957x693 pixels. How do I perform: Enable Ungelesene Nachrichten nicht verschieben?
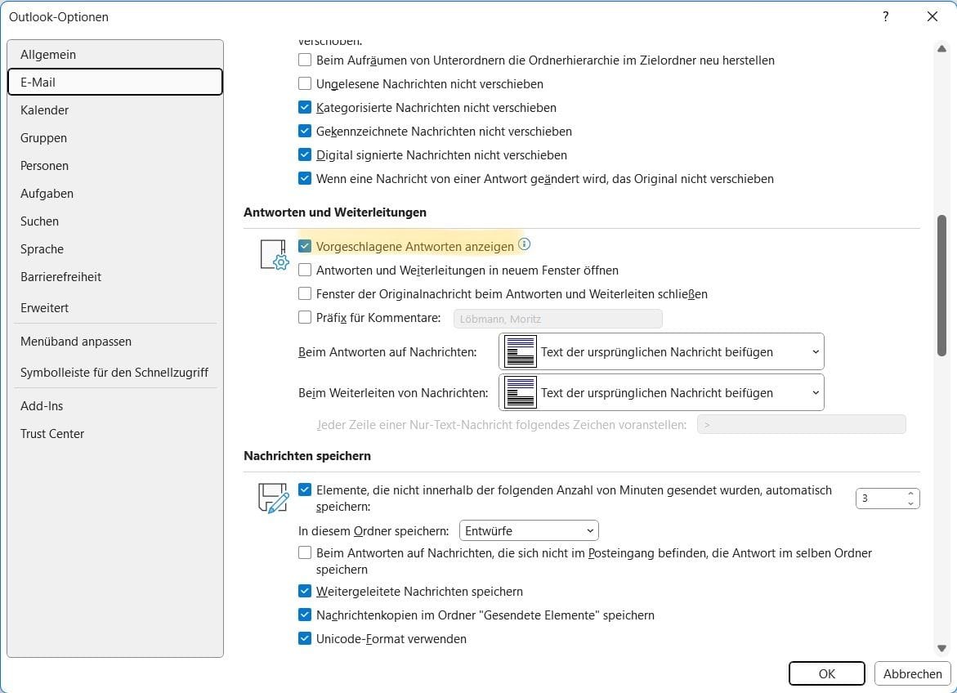point(305,83)
